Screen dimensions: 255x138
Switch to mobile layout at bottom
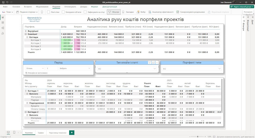pyautogui.click(x=14, y=132)
